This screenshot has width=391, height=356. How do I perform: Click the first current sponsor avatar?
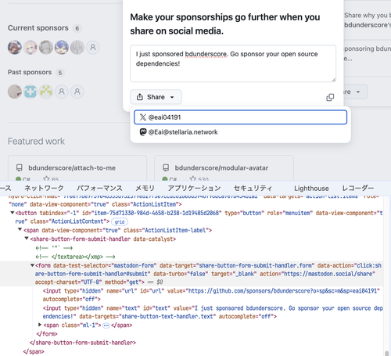[x=15, y=48]
